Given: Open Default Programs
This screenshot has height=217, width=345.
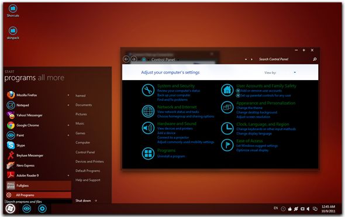Looking at the screenshot, I should point(88,171).
